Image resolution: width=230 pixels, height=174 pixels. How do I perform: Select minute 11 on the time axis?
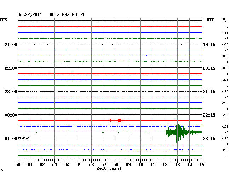(x=153, y=164)
